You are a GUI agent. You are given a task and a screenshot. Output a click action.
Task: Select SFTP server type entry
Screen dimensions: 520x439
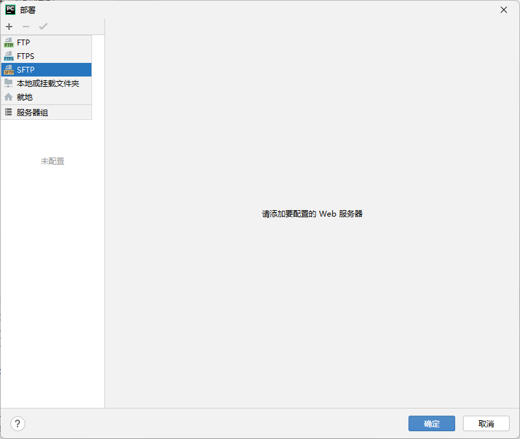(x=47, y=69)
